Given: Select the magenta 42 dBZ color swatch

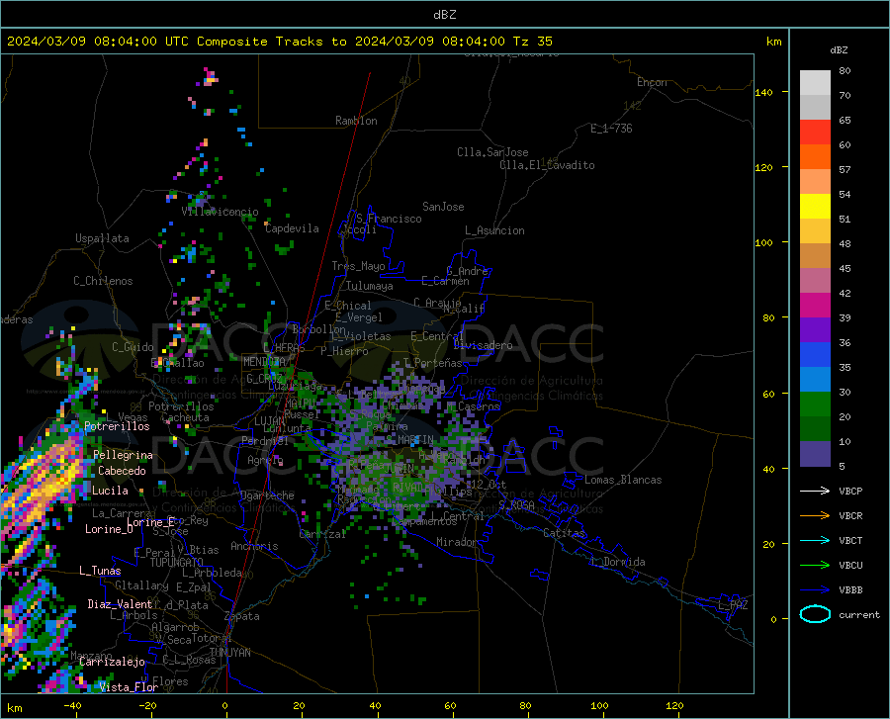Looking at the screenshot, I should coord(815,306).
